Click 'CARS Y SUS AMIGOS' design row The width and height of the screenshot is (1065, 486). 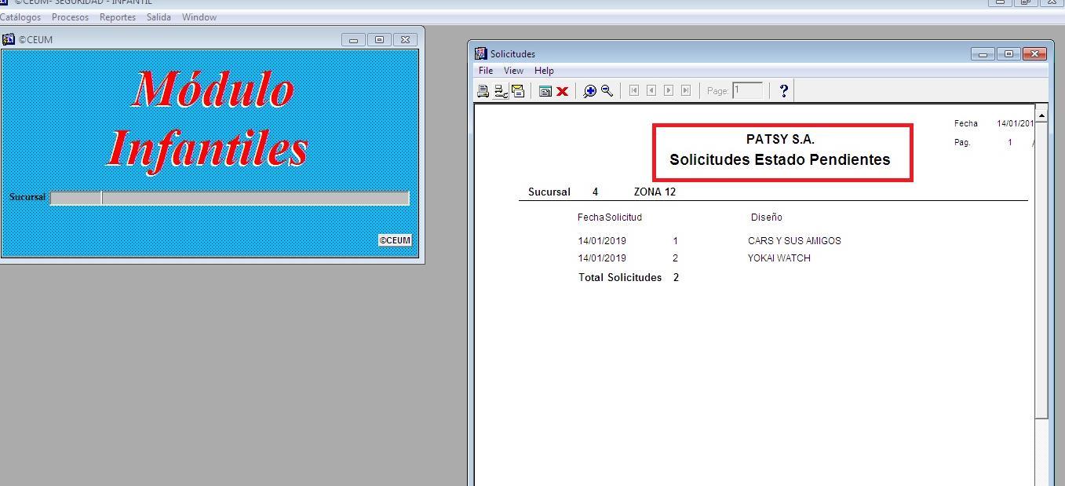point(794,241)
